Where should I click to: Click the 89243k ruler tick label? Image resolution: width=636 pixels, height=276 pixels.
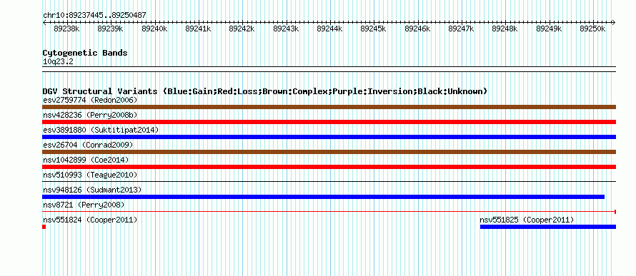pyautogui.click(x=286, y=29)
